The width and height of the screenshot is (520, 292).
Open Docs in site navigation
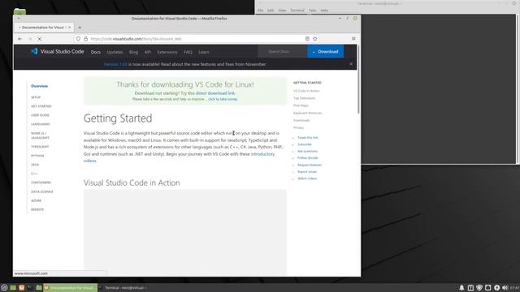point(96,52)
